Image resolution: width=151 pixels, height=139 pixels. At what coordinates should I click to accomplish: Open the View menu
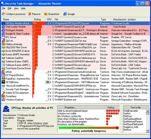(16, 8)
